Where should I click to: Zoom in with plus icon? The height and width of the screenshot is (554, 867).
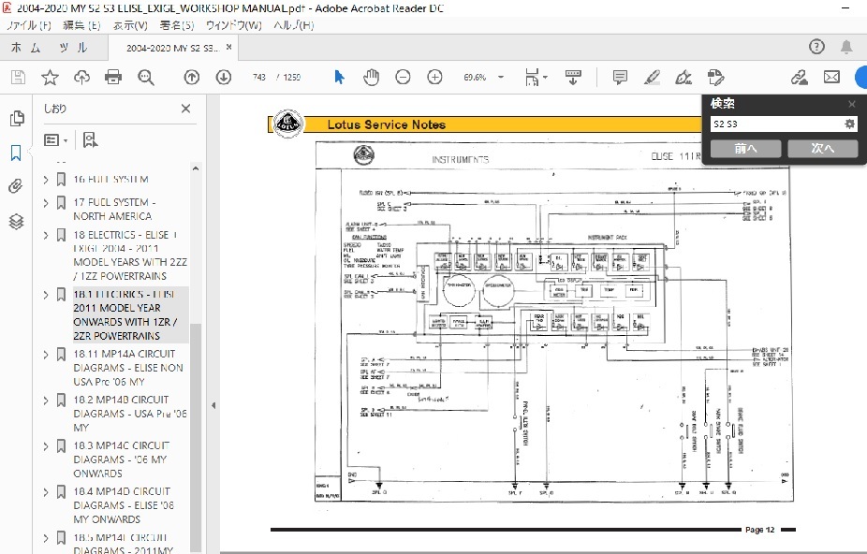click(434, 78)
